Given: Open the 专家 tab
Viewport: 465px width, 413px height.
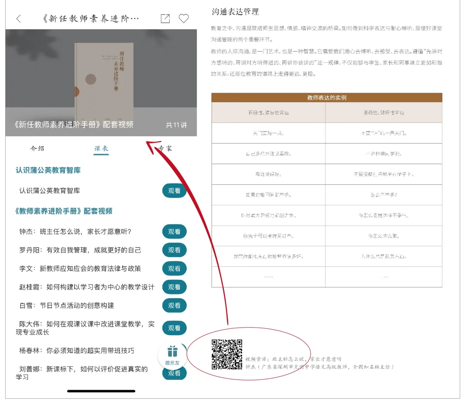Looking at the screenshot, I should click(x=165, y=149).
